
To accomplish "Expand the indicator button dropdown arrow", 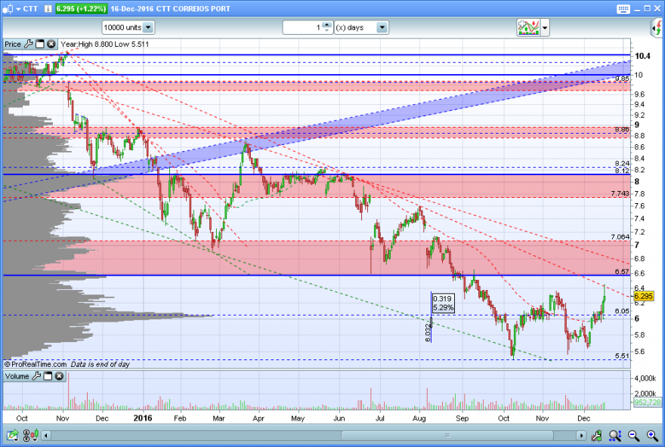I will click(x=545, y=28).
